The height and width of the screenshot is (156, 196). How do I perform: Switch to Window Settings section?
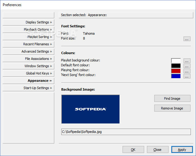click(28, 66)
